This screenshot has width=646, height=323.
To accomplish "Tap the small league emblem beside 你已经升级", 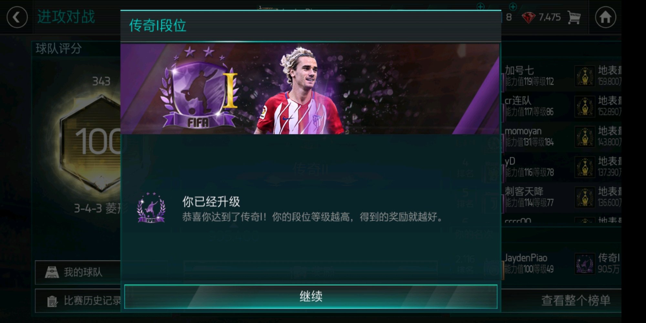I will [151, 208].
